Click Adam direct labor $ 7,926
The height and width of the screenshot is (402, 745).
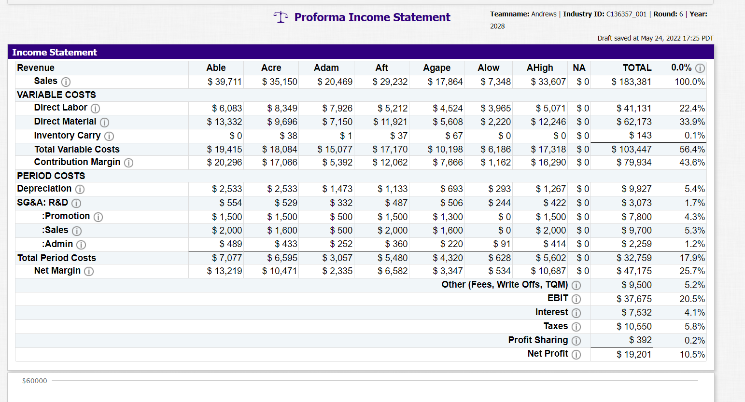[x=337, y=108]
